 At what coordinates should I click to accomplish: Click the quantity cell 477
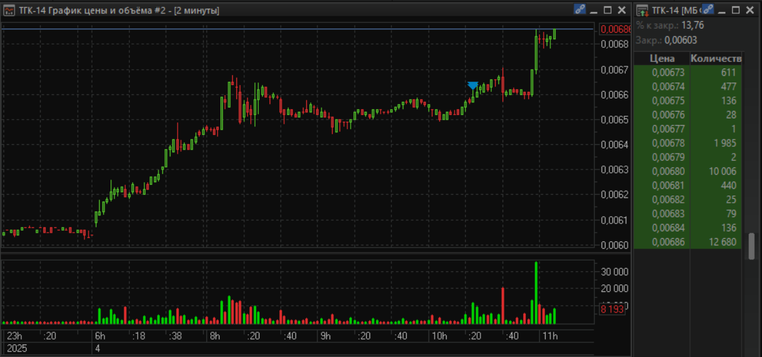pos(716,87)
